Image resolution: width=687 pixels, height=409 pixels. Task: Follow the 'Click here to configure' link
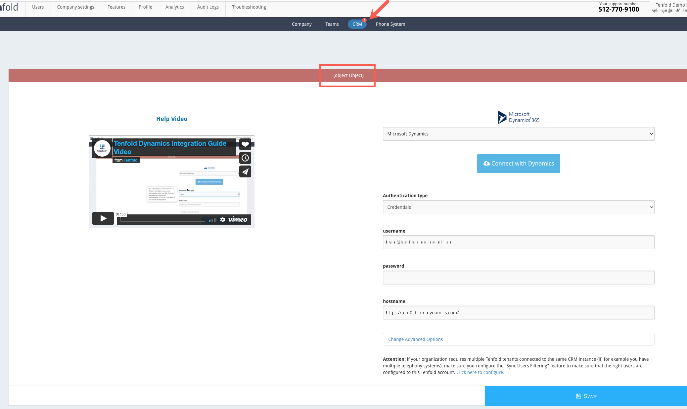pyautogui.click(x=480, y=372)
